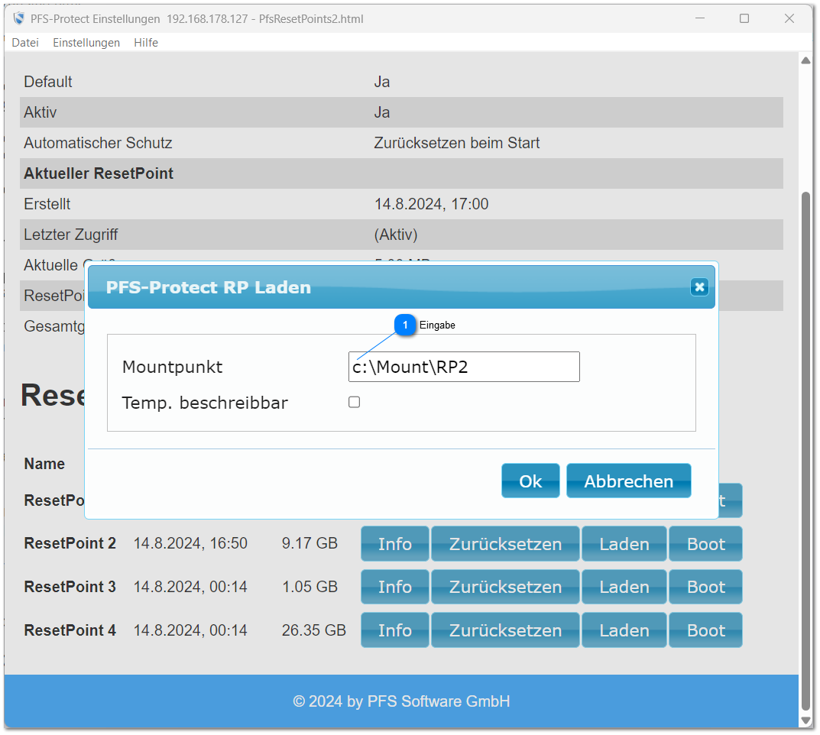Confirm the dialog with Ok
820x735 pixels.
pos(530,481)
